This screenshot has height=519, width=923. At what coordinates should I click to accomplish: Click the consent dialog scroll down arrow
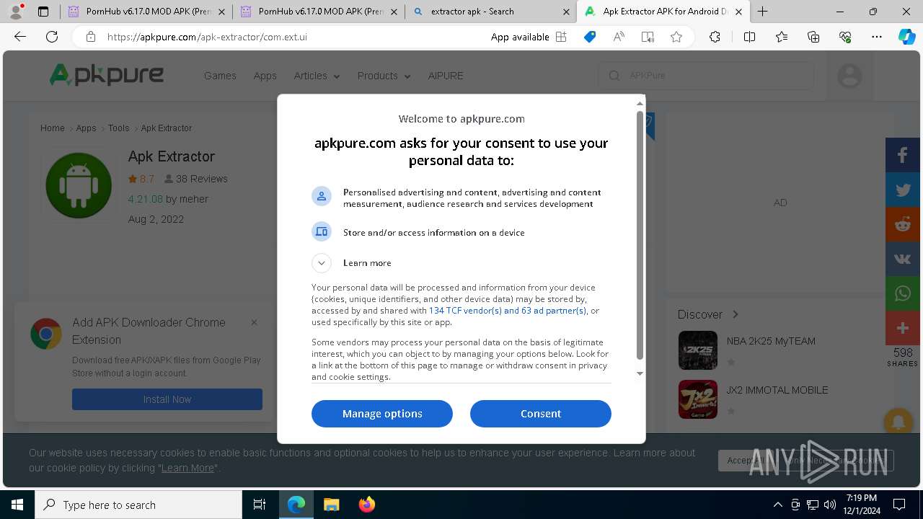640,373
